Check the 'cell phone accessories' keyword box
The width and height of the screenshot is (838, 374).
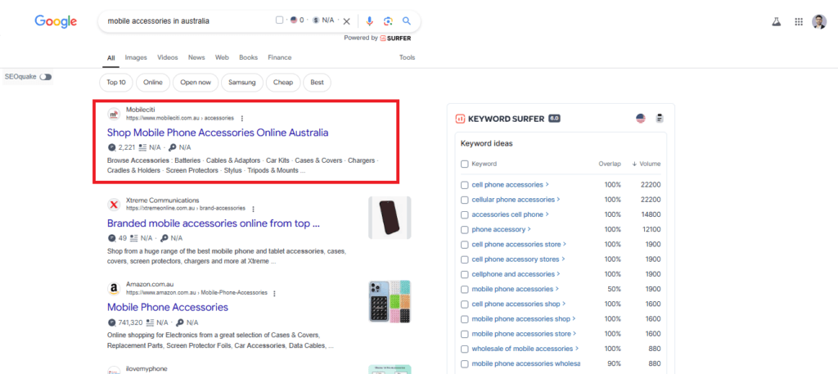pos(465,185)
